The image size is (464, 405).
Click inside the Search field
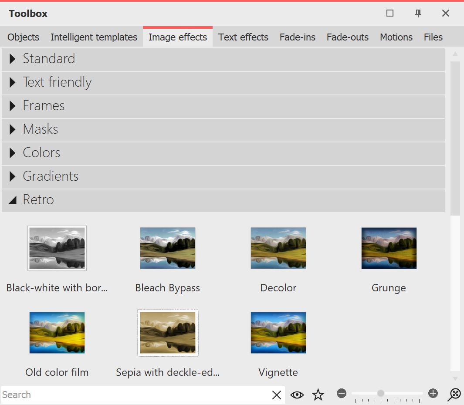(131, 395)
